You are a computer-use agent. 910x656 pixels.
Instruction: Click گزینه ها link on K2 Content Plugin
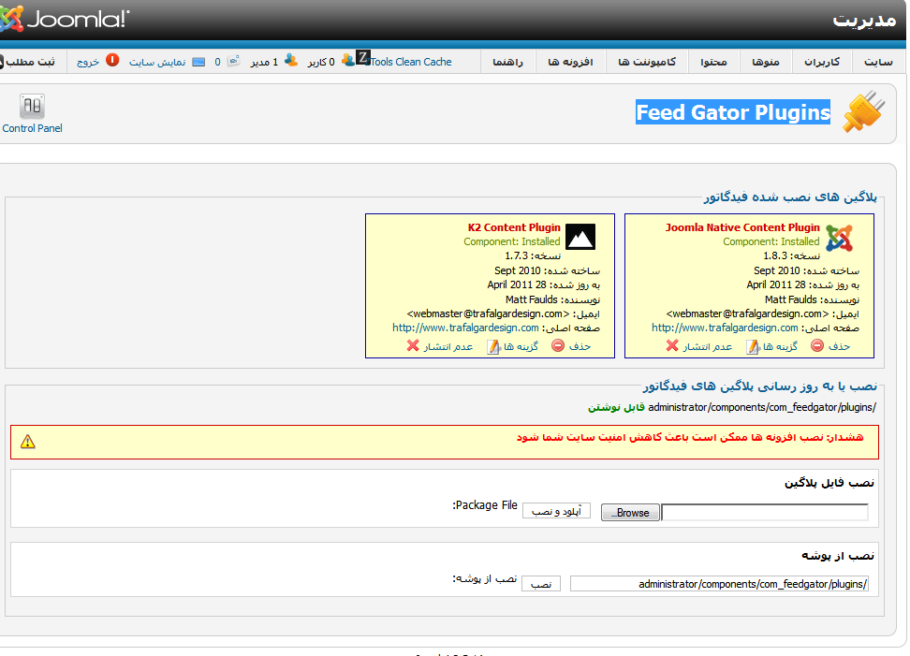(x=521, y=346)
